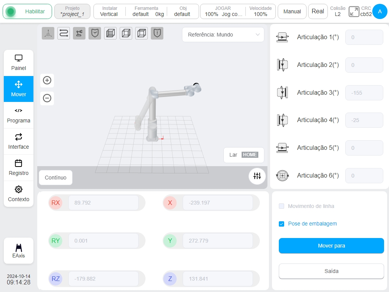This screenshot has width=389, height=292.
Task: Click the RY value field 0.001
Action: tap(103, 241)
